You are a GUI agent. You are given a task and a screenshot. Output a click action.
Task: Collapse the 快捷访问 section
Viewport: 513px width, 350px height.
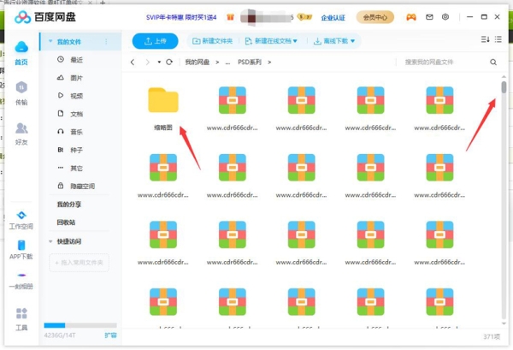50,241
